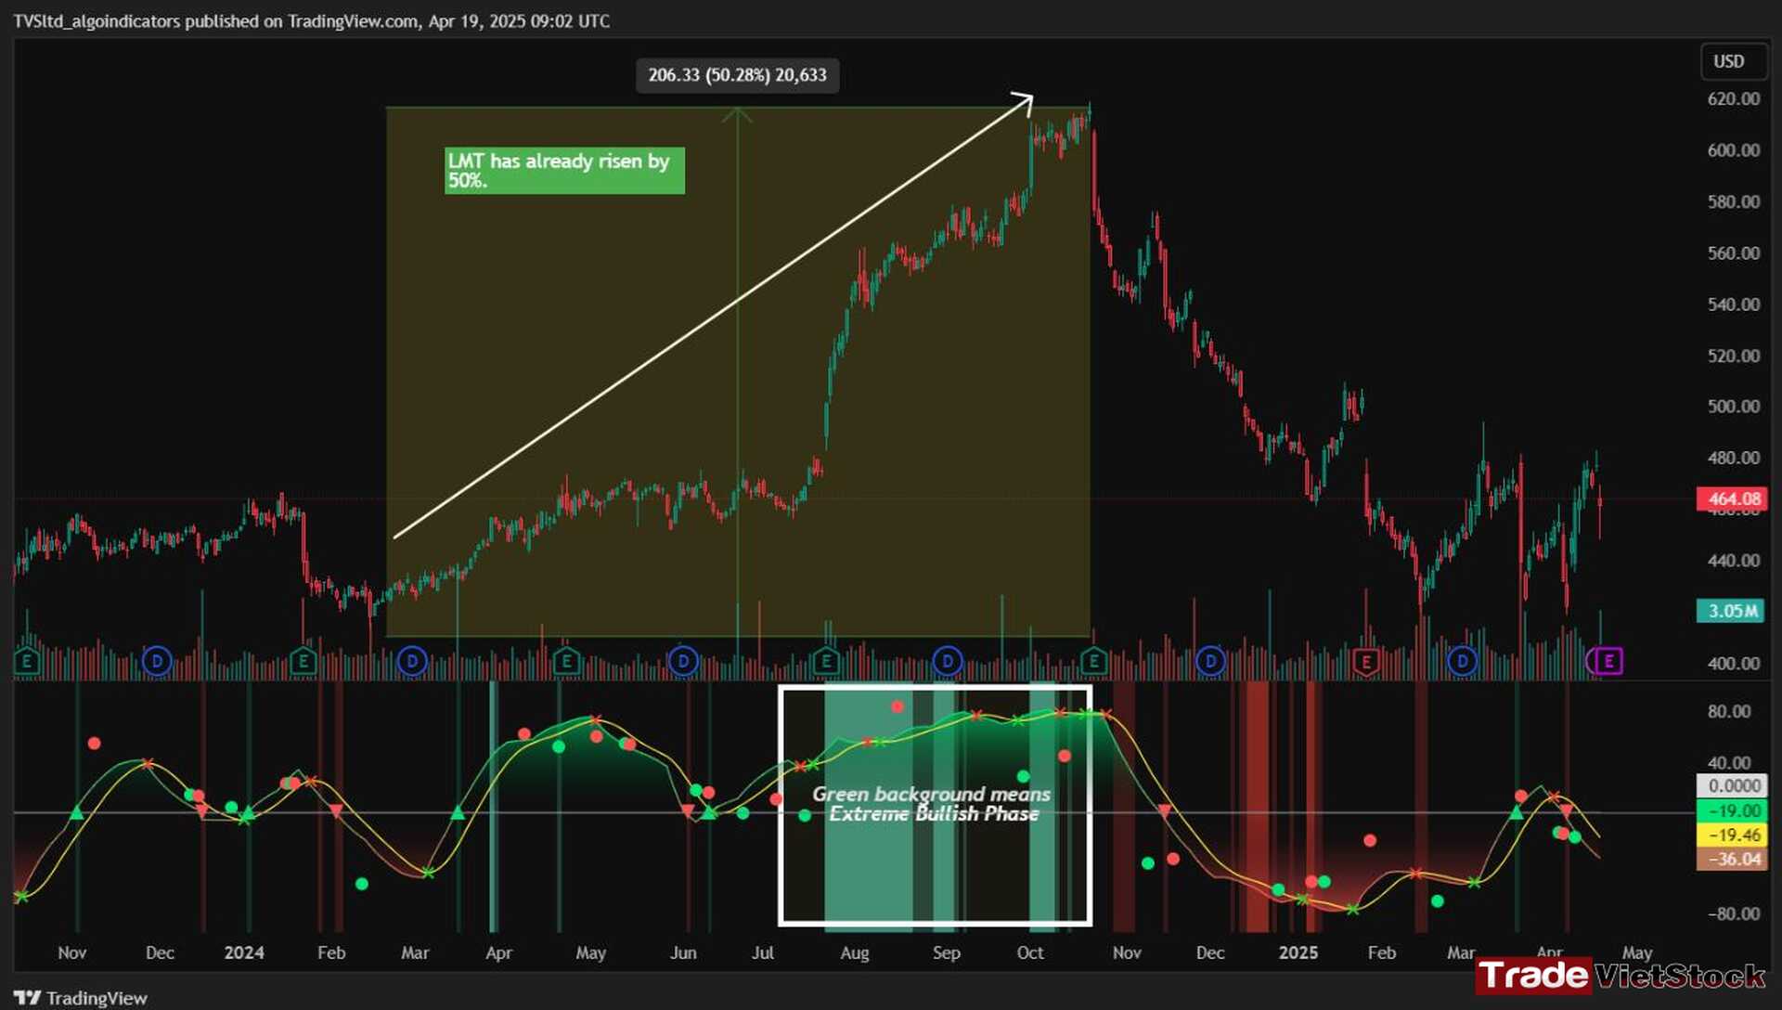Open the dividend D marker at start of March 2024
This screenshot has height=1010, width=1782.
[x=411, y=662]
